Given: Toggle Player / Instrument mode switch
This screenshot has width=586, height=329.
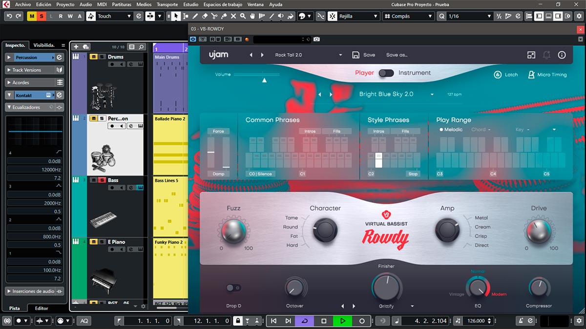Looking at the screenshot, I should pyautogui.click(x=386, y=73).
